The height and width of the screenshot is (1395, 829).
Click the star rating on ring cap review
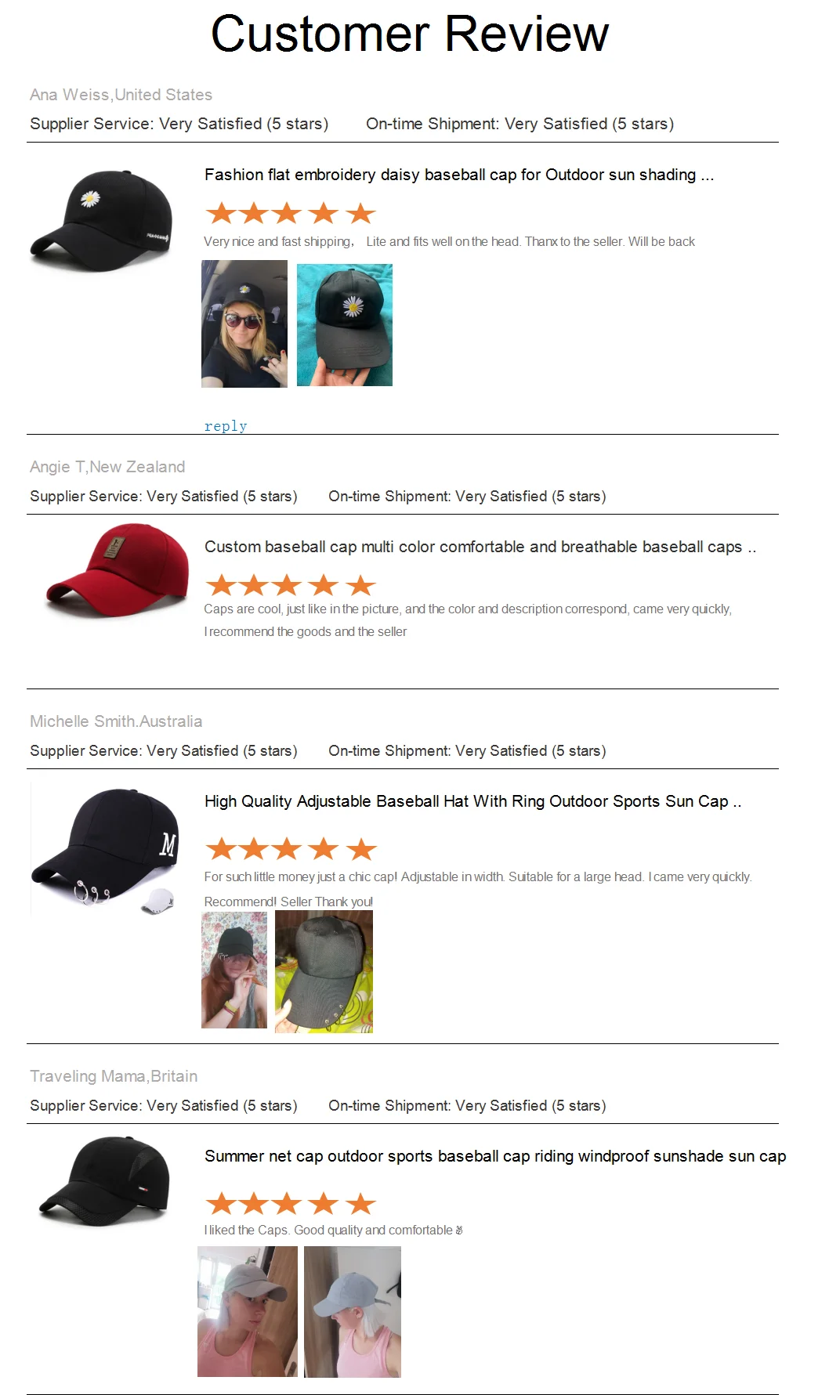[291, 849]
